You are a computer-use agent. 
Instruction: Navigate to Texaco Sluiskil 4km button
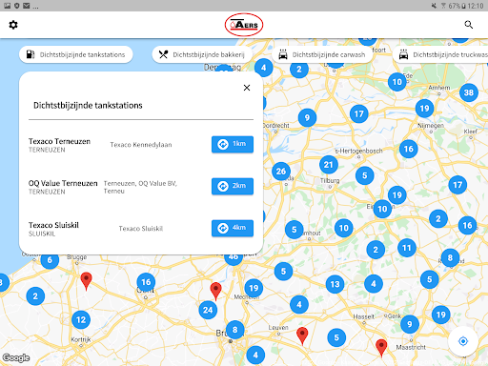click(233, 228)
